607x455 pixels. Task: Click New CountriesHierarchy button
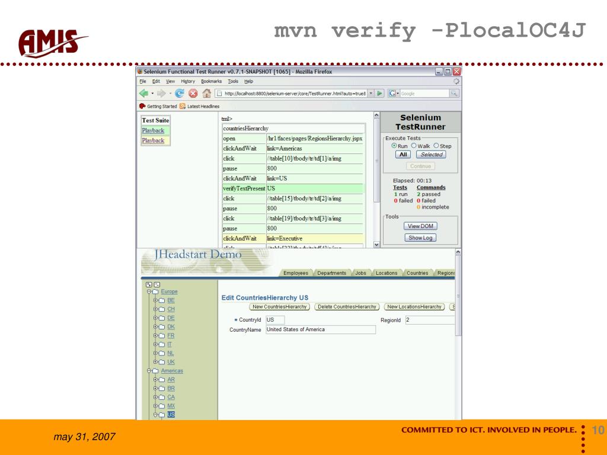point(280,307)
